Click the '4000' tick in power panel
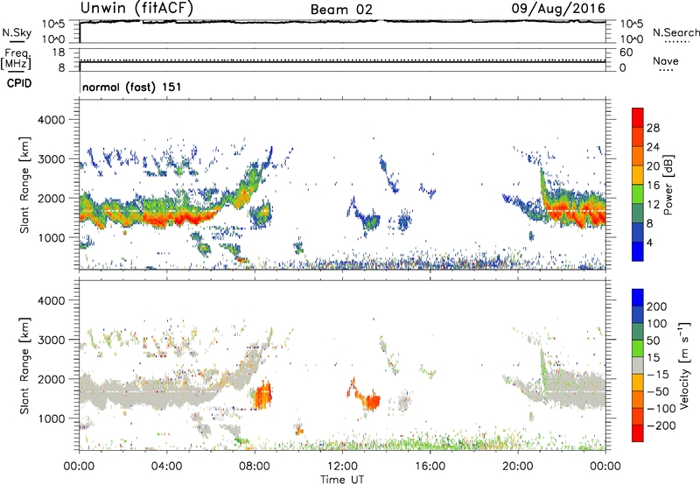This screenshot has height=485, width=700. point(52,120)
